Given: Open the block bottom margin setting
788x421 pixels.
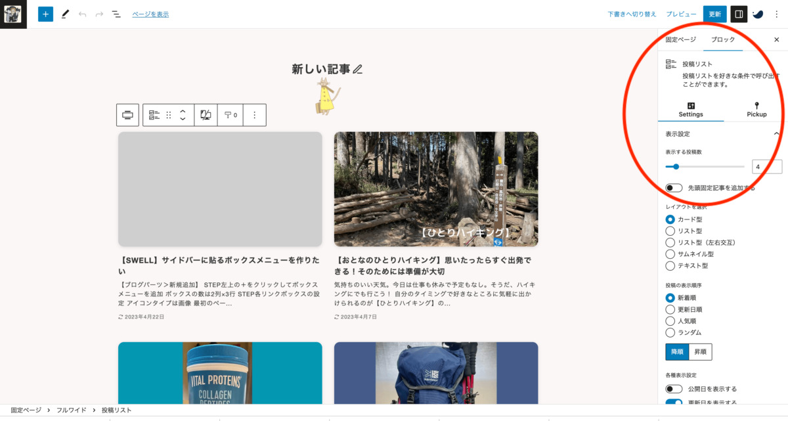Looking at the screenshot, I should 231,115.
